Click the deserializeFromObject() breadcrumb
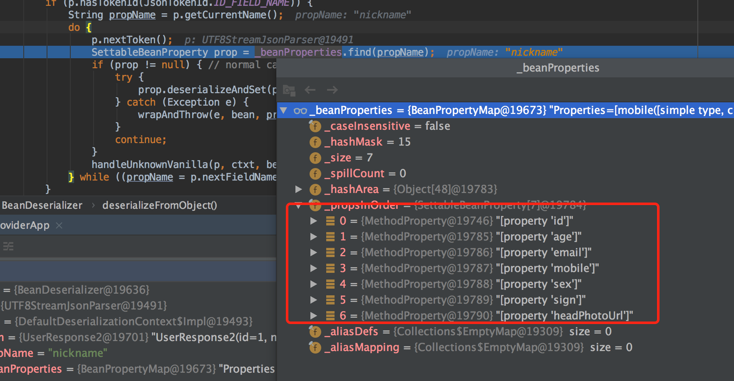734x381 pixels. pyautogui.click(x=159, y=205)
